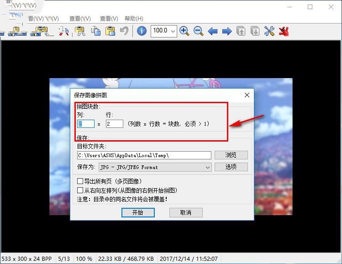The image size is (342, 264).
Task: Toggle 从右向左排列 checkbox
Action: click(80, 190)
